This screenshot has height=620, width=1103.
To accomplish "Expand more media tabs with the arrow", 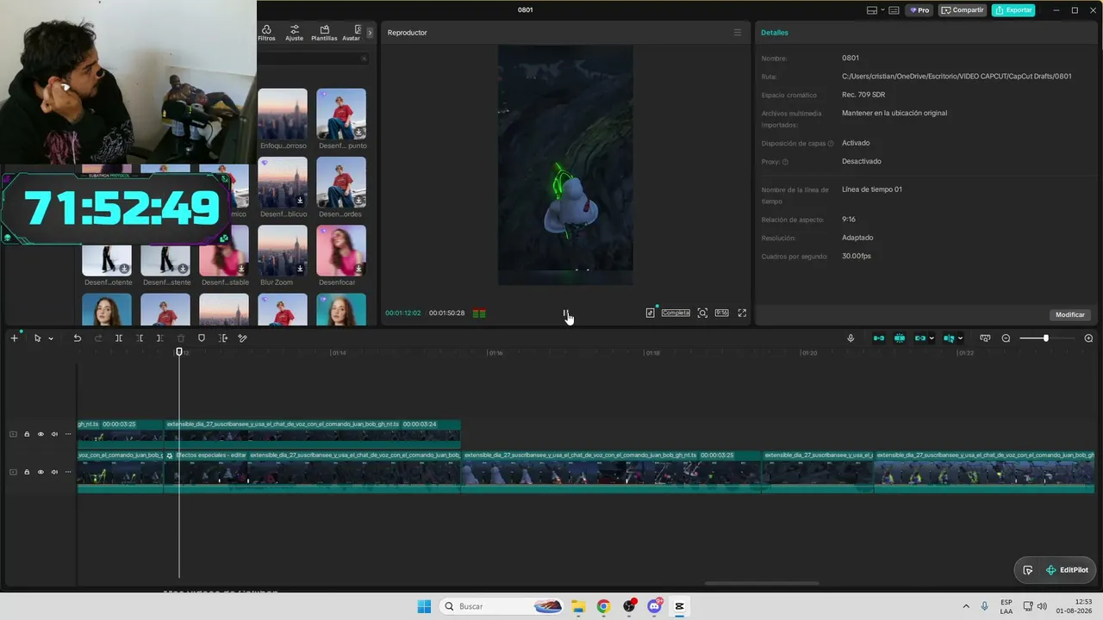I will coord(370,33).
